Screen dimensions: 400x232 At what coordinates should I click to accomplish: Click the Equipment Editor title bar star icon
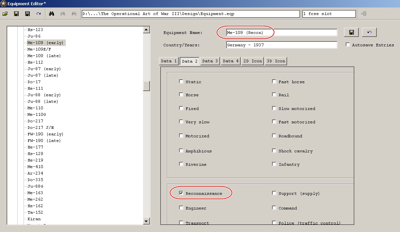click(4, 4)
